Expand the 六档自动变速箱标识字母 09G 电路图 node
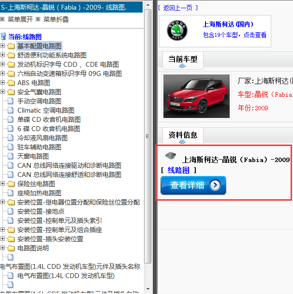This screenshot has width=293, height=294. 2,73
